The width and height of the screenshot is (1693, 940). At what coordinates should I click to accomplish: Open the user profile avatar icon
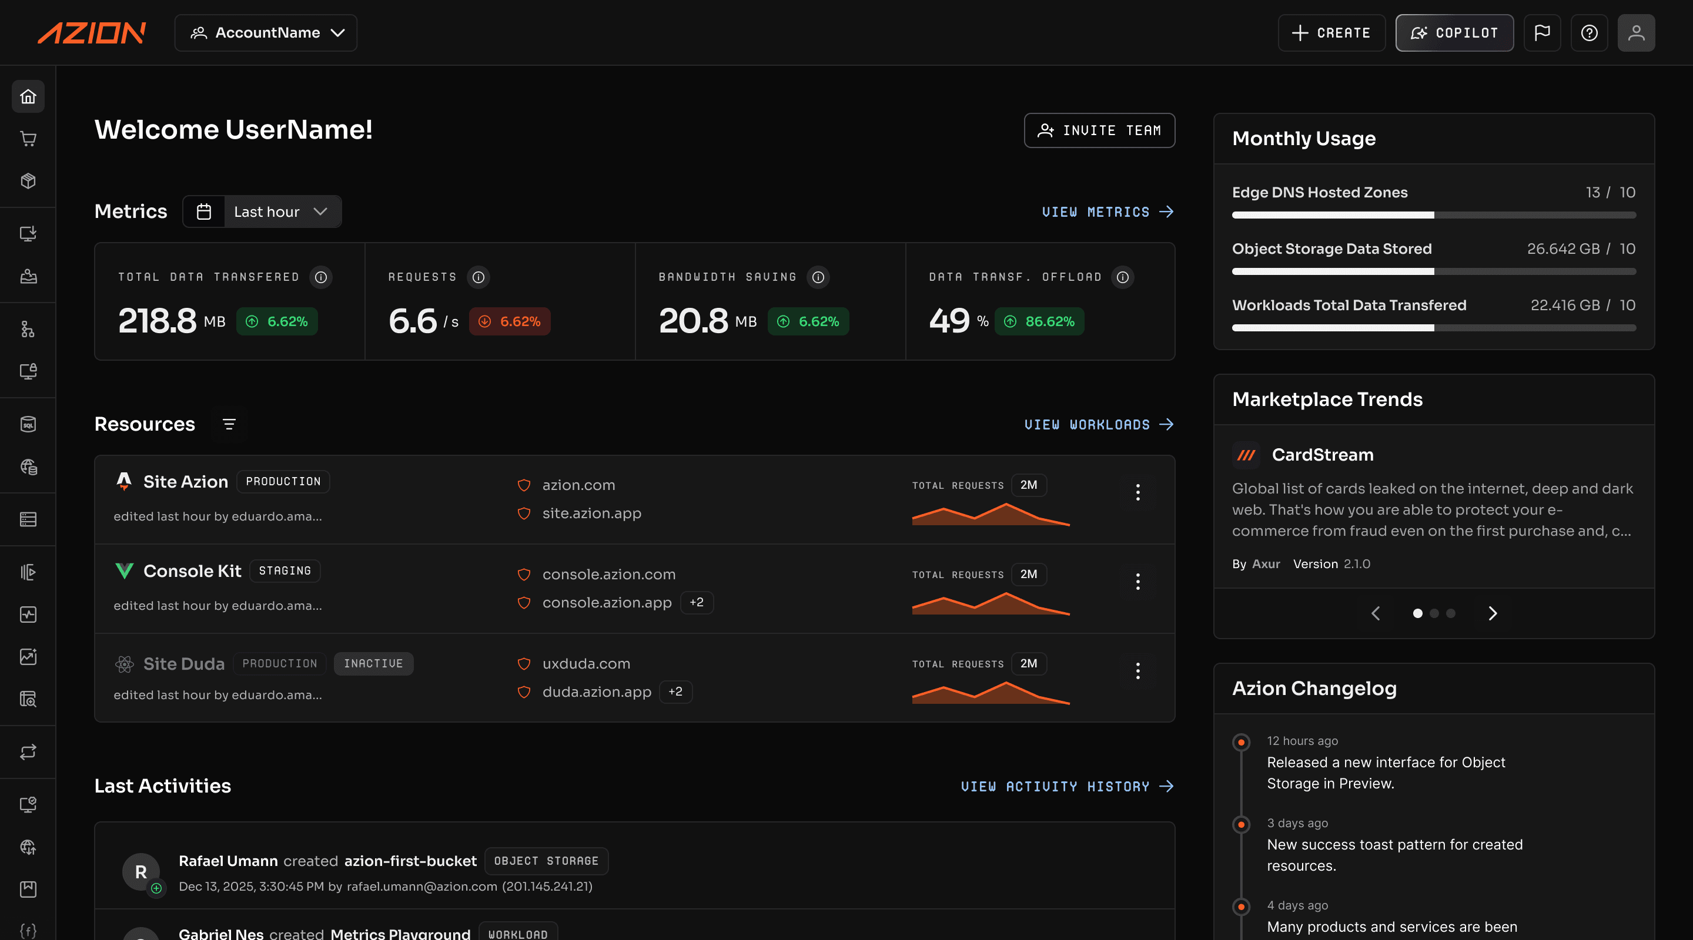1636,33
